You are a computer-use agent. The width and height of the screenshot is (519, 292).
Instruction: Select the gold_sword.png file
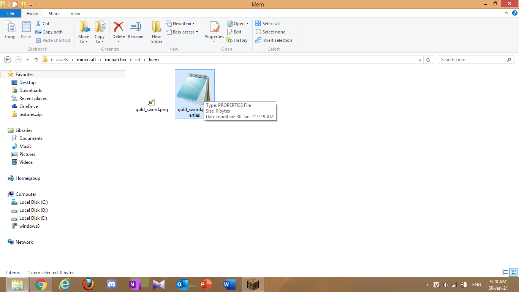[x=152, y=105]
